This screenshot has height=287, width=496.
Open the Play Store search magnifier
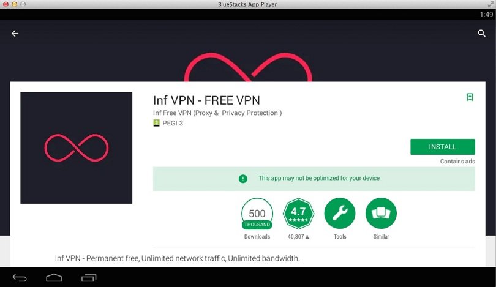click(x=481, y=34)
